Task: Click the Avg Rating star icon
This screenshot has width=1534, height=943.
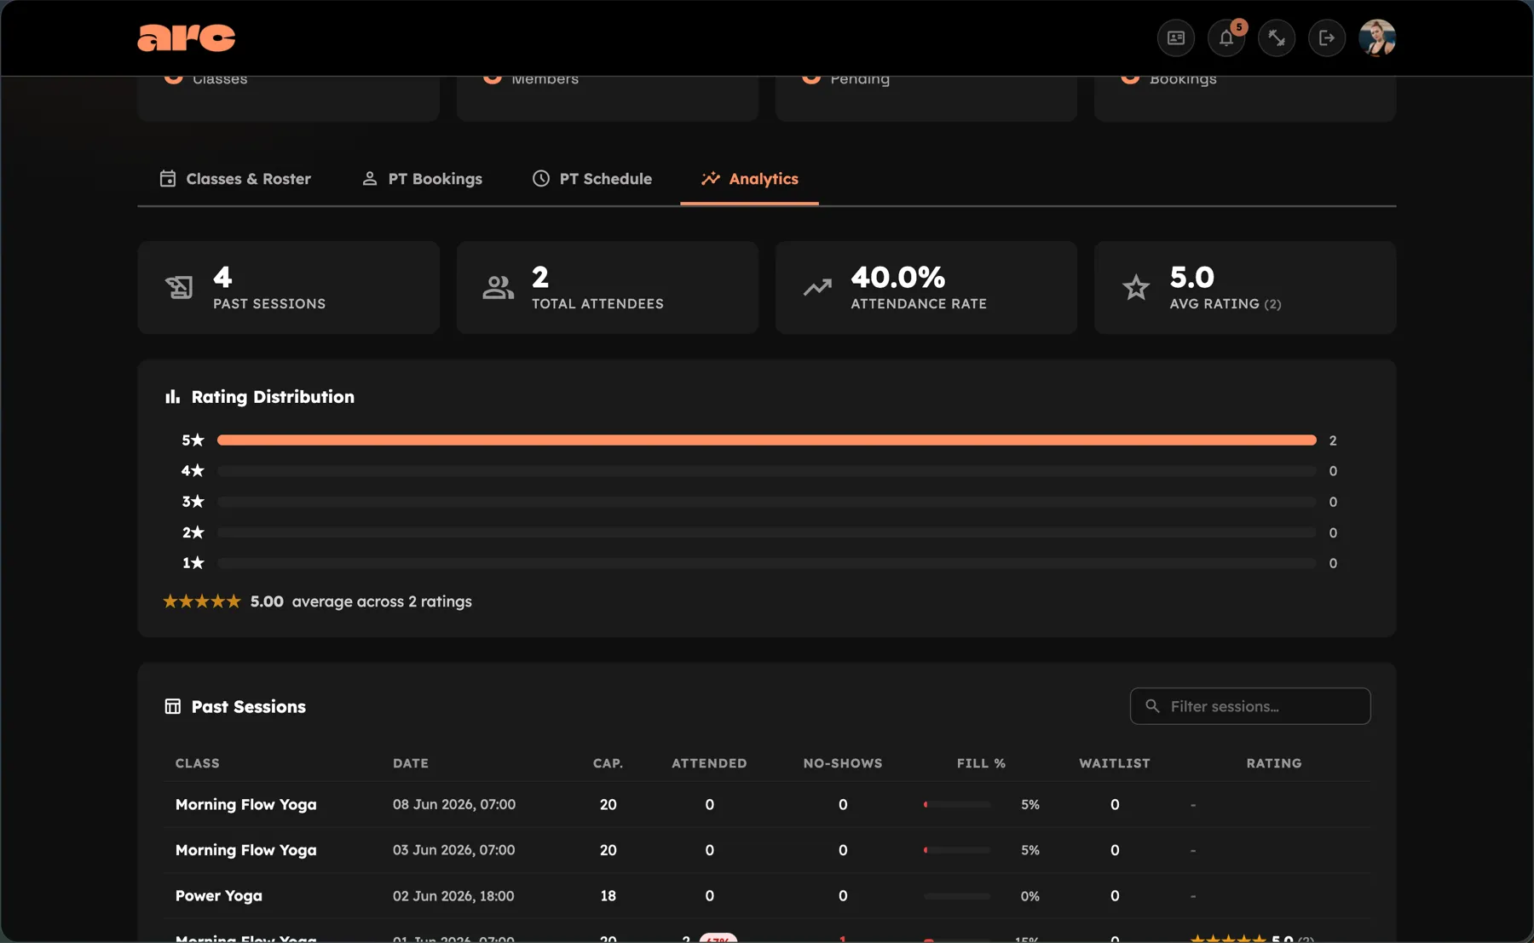Action: pyautogui.click(x=1136, y=287)
